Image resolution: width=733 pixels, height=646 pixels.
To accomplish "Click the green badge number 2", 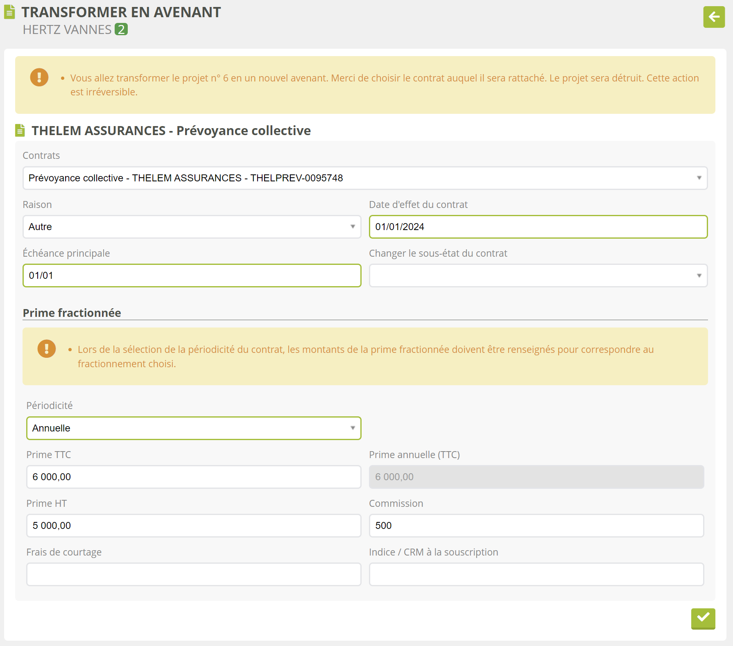I will pyautogui.click(x=121, y=29).
